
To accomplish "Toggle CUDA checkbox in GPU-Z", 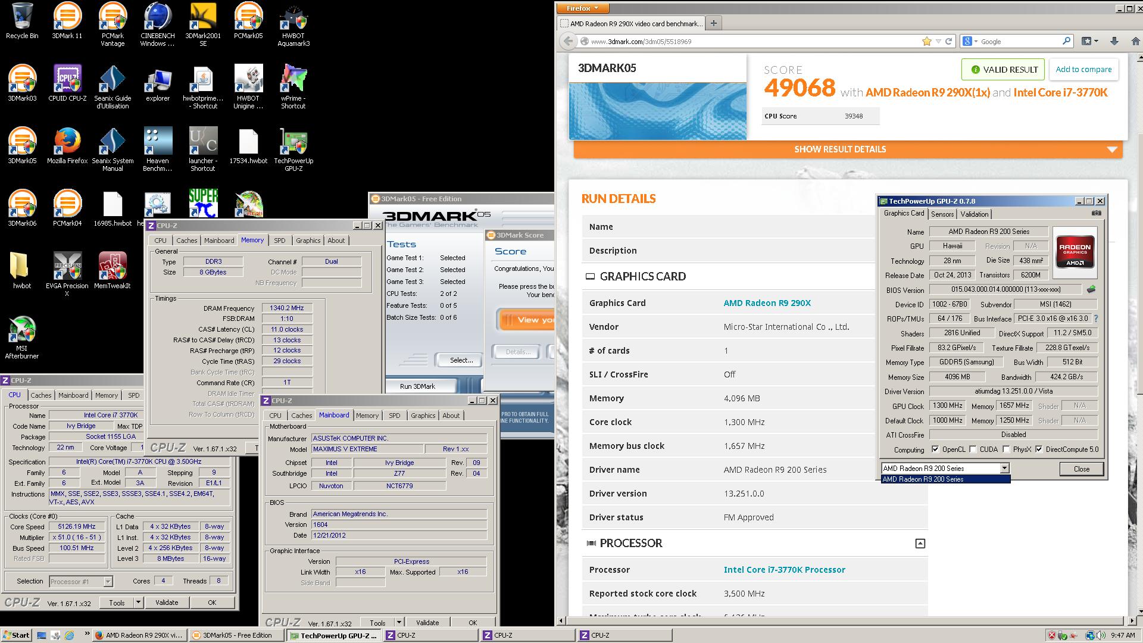I will click(x=973, y=450).
